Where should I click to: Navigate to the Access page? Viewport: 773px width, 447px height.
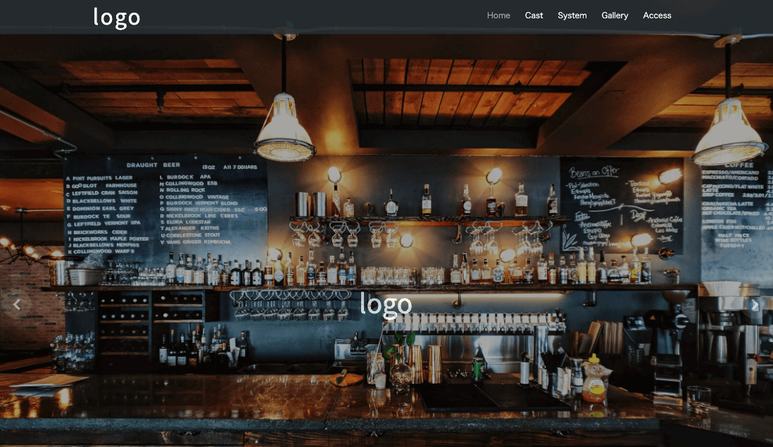click(657, 15)
